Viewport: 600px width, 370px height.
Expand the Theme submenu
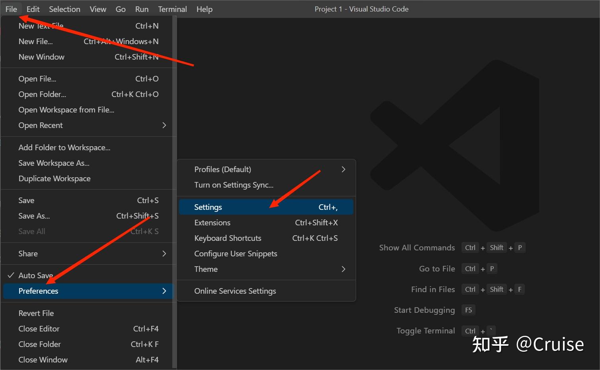tap(206, 269)
